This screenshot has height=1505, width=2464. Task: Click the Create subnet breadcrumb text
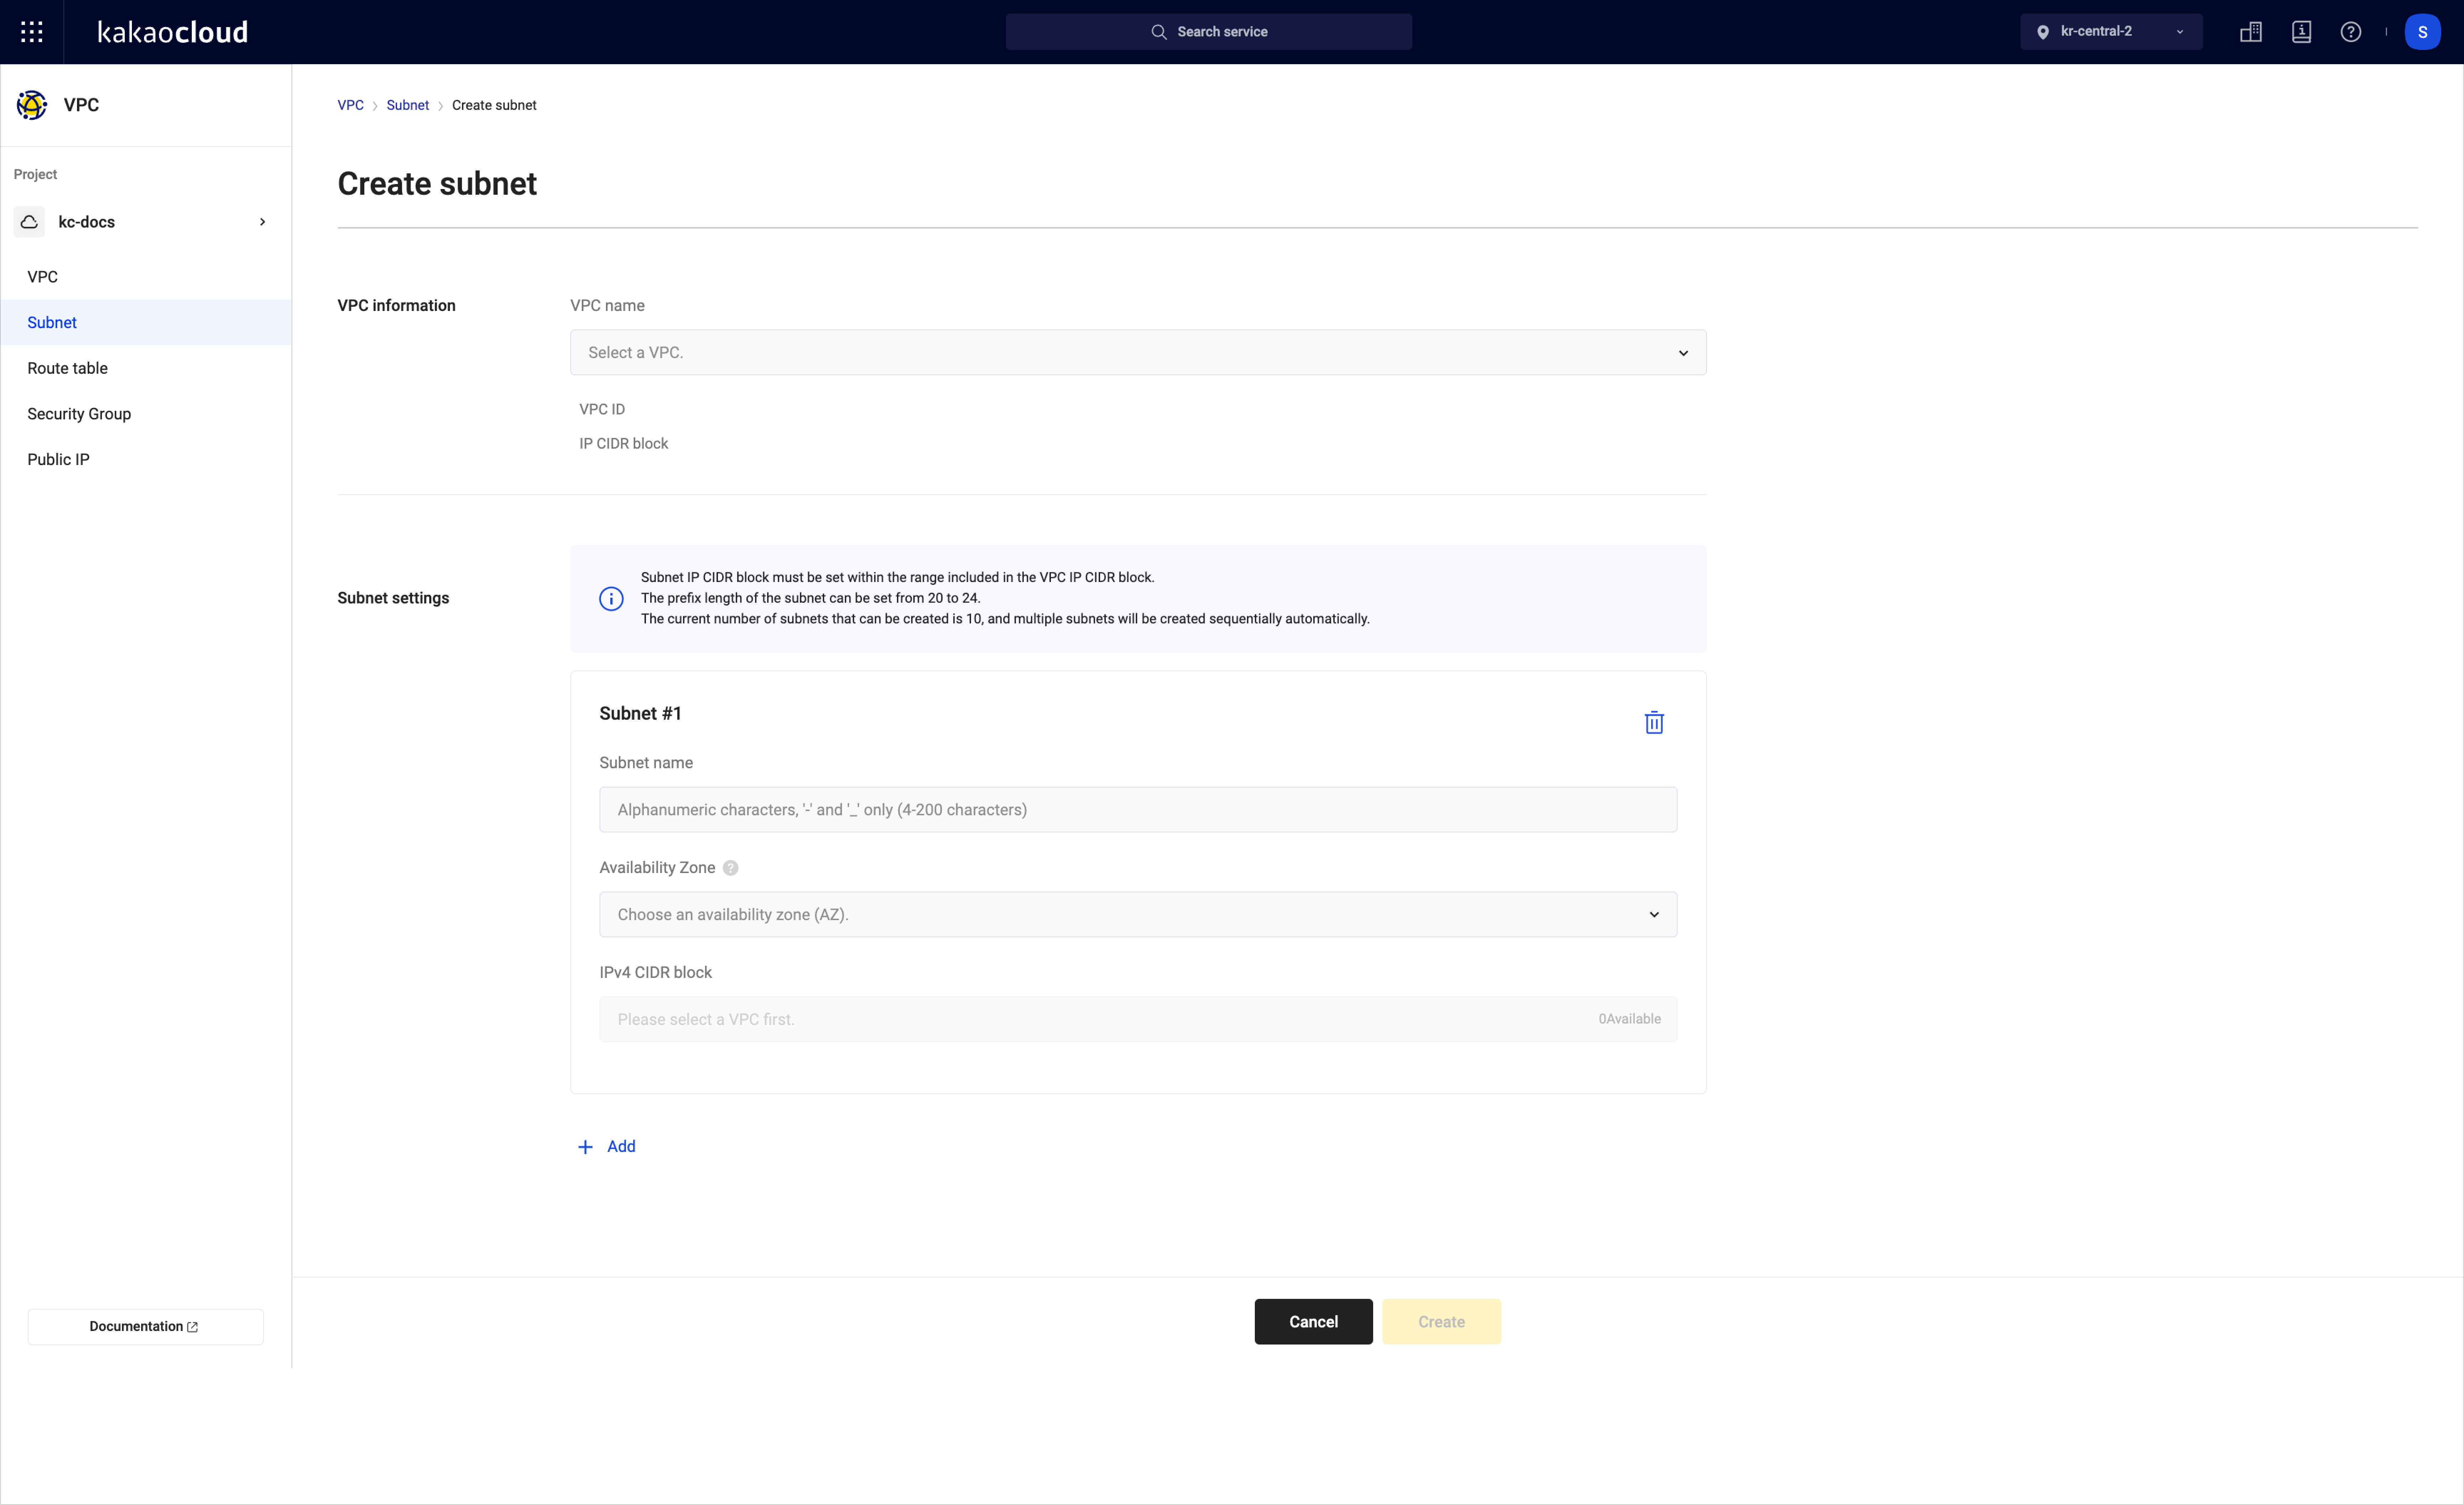(494, 105)
